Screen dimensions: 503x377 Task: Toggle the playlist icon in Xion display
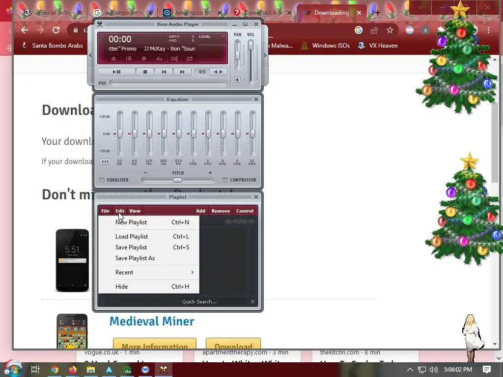pyautogui.click(x=129, y=59)
